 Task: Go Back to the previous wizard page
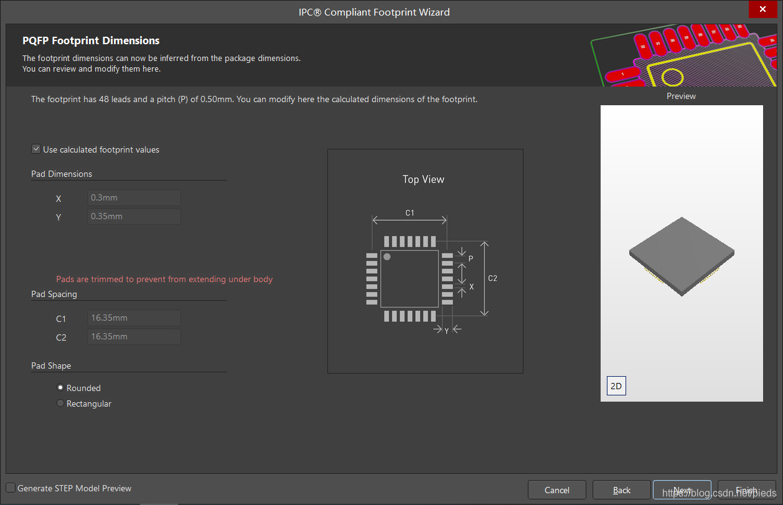621,490
